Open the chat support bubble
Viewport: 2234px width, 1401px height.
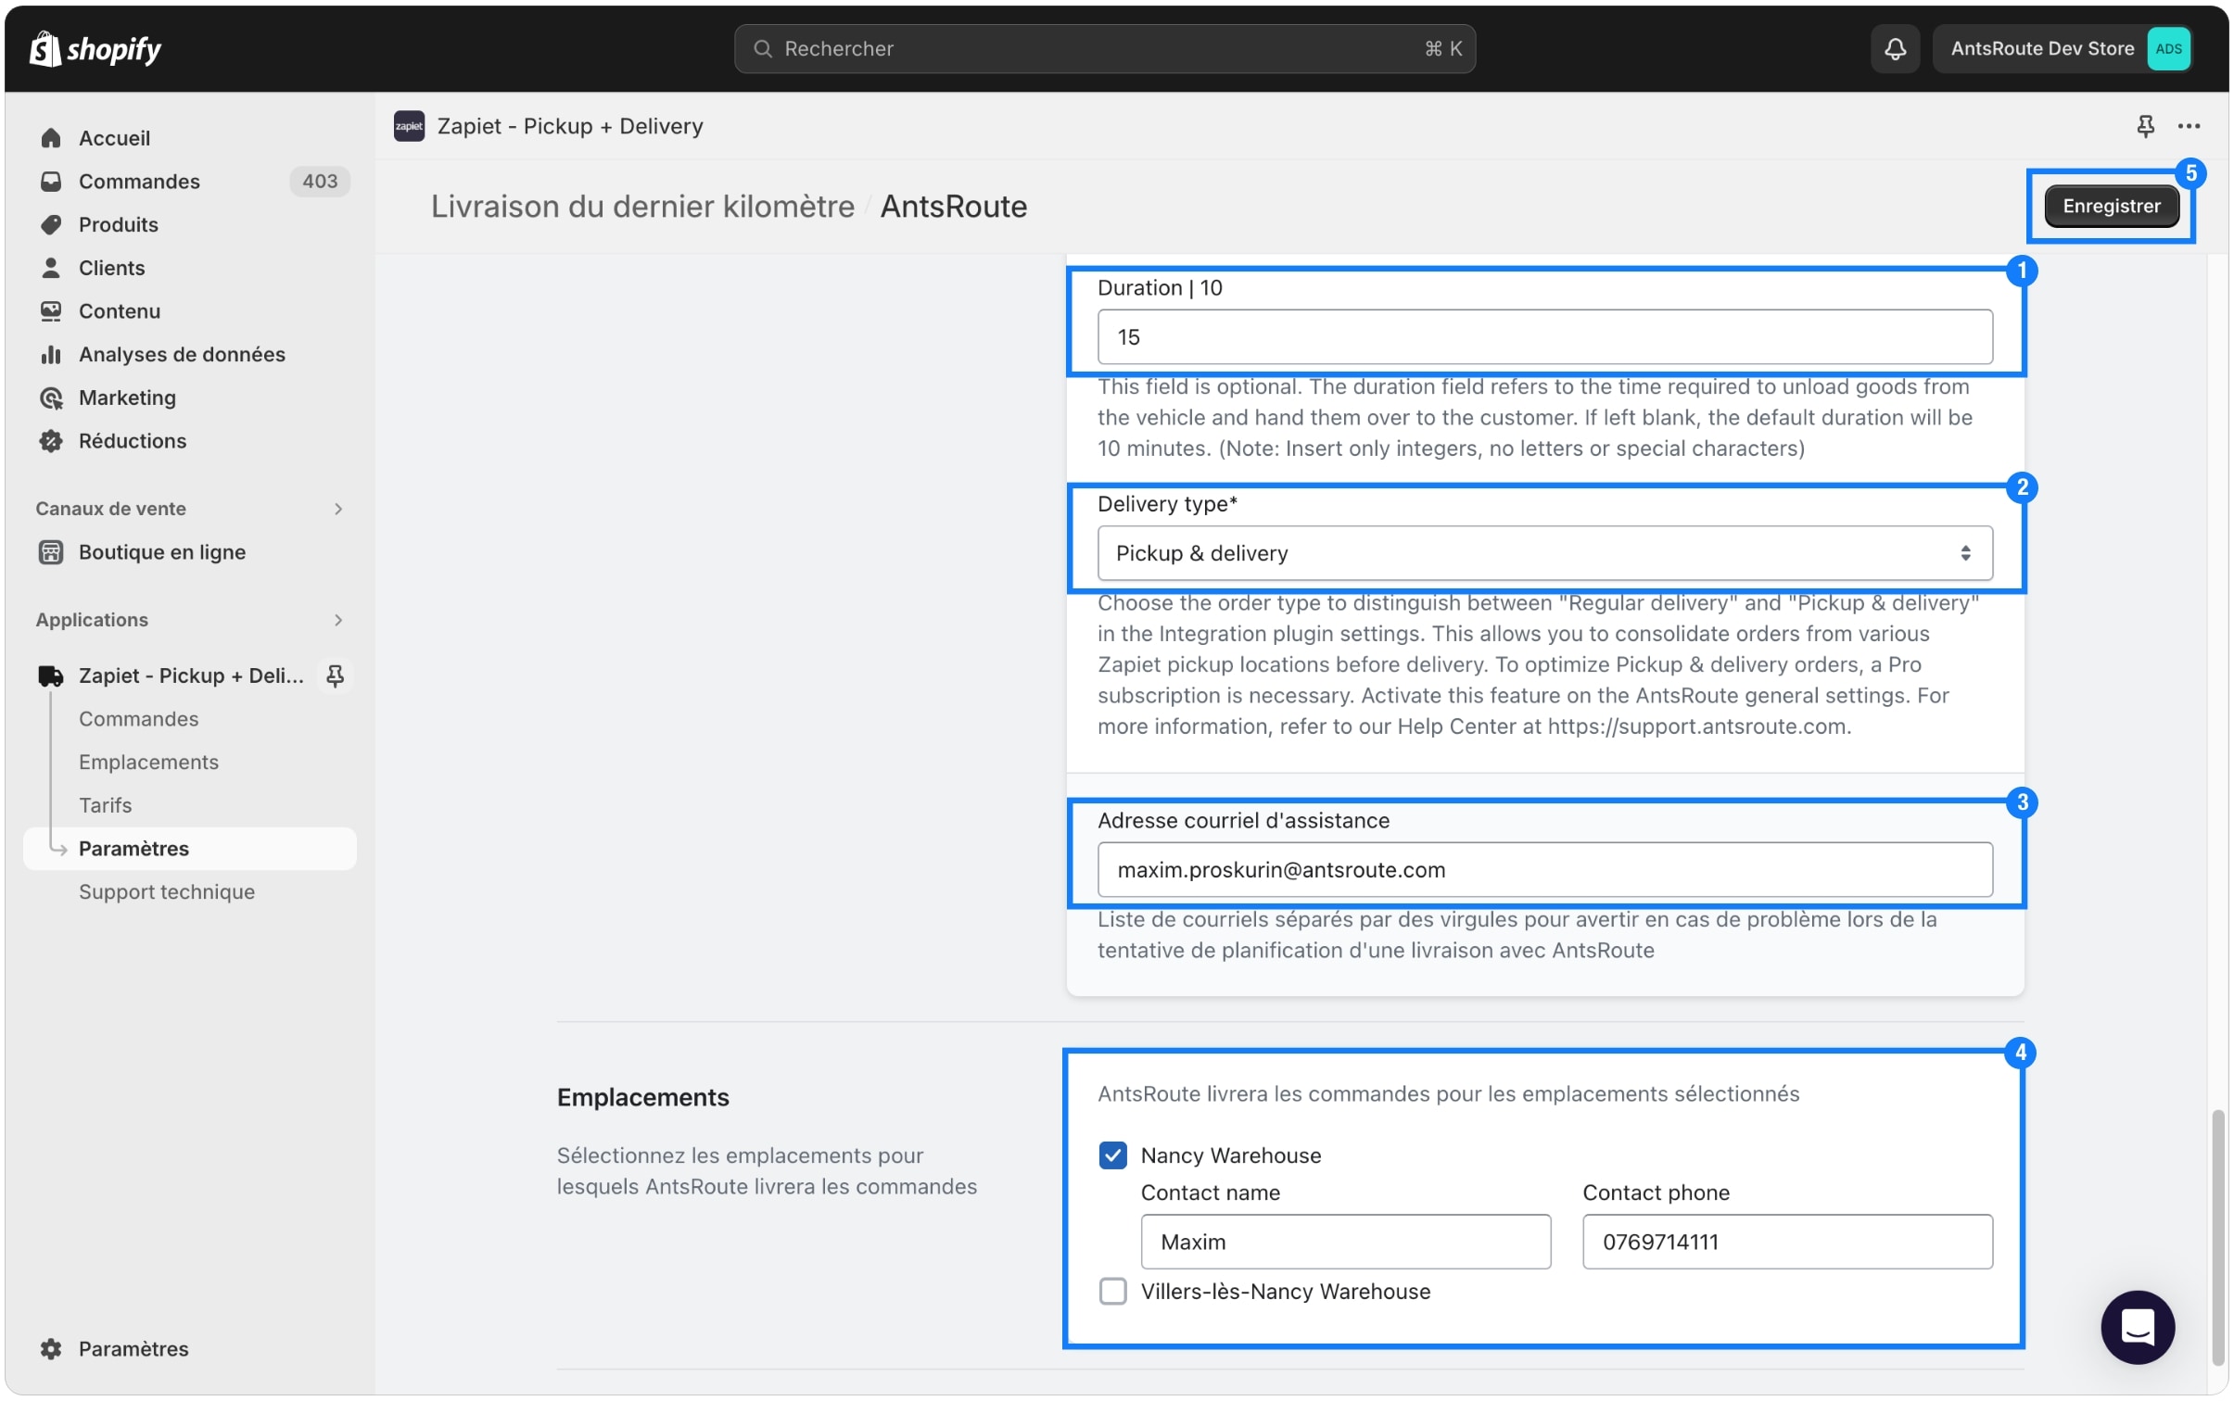(2137, 1327)
